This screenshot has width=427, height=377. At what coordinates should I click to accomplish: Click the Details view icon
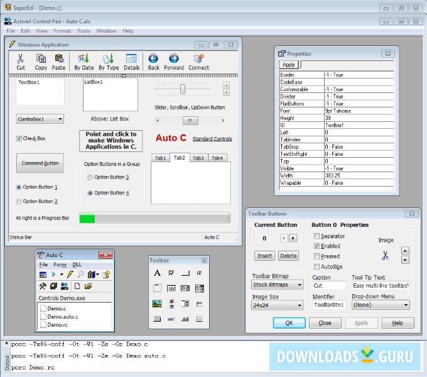(x=131, y=58)
